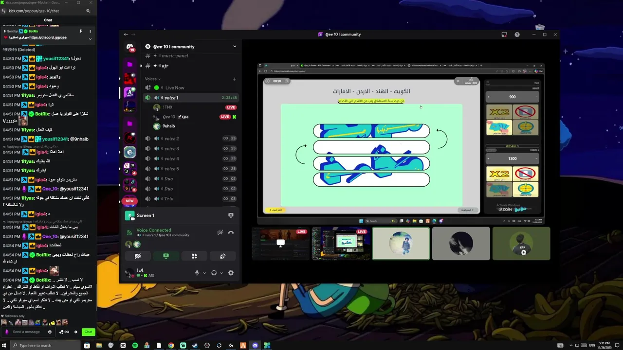The width and height of the screenshot is (623, 350).
Task: Click the NEW unreads badge in server list
Action: pyautogui.click(x=129, y=201)
